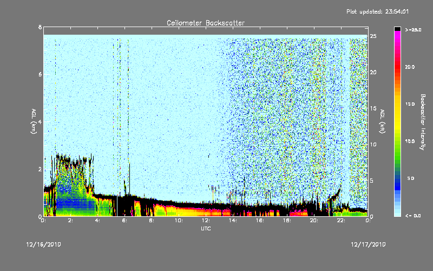Click the 5 kft right axis tick label
The height and width of the screenshot is (271, 433).
(372, 180)
